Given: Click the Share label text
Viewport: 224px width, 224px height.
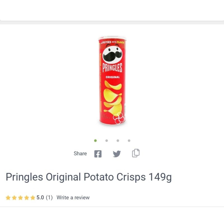Looking at the screenshot, I should 80,153.
